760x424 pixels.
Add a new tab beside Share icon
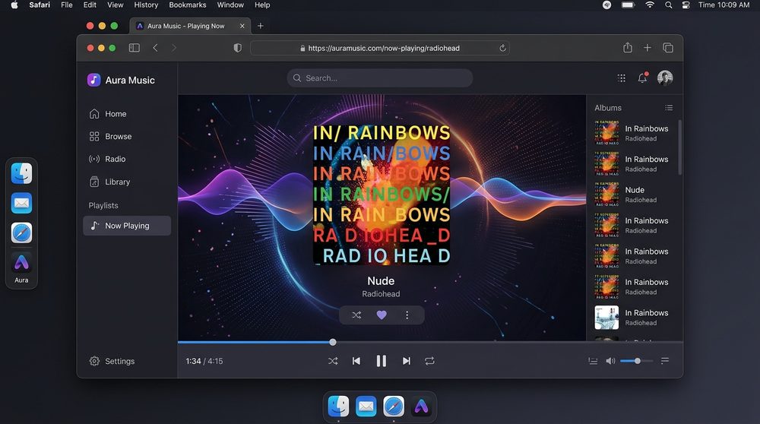tap(648, 47)
